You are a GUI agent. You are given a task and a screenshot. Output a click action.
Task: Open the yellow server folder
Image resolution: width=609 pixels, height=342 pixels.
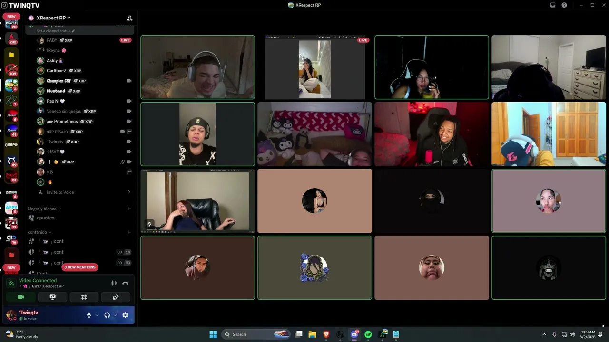pos(11,55)
